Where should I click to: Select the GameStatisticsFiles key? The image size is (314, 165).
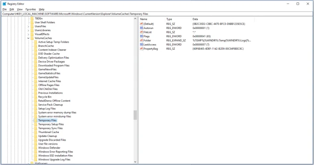click(49, 73)
